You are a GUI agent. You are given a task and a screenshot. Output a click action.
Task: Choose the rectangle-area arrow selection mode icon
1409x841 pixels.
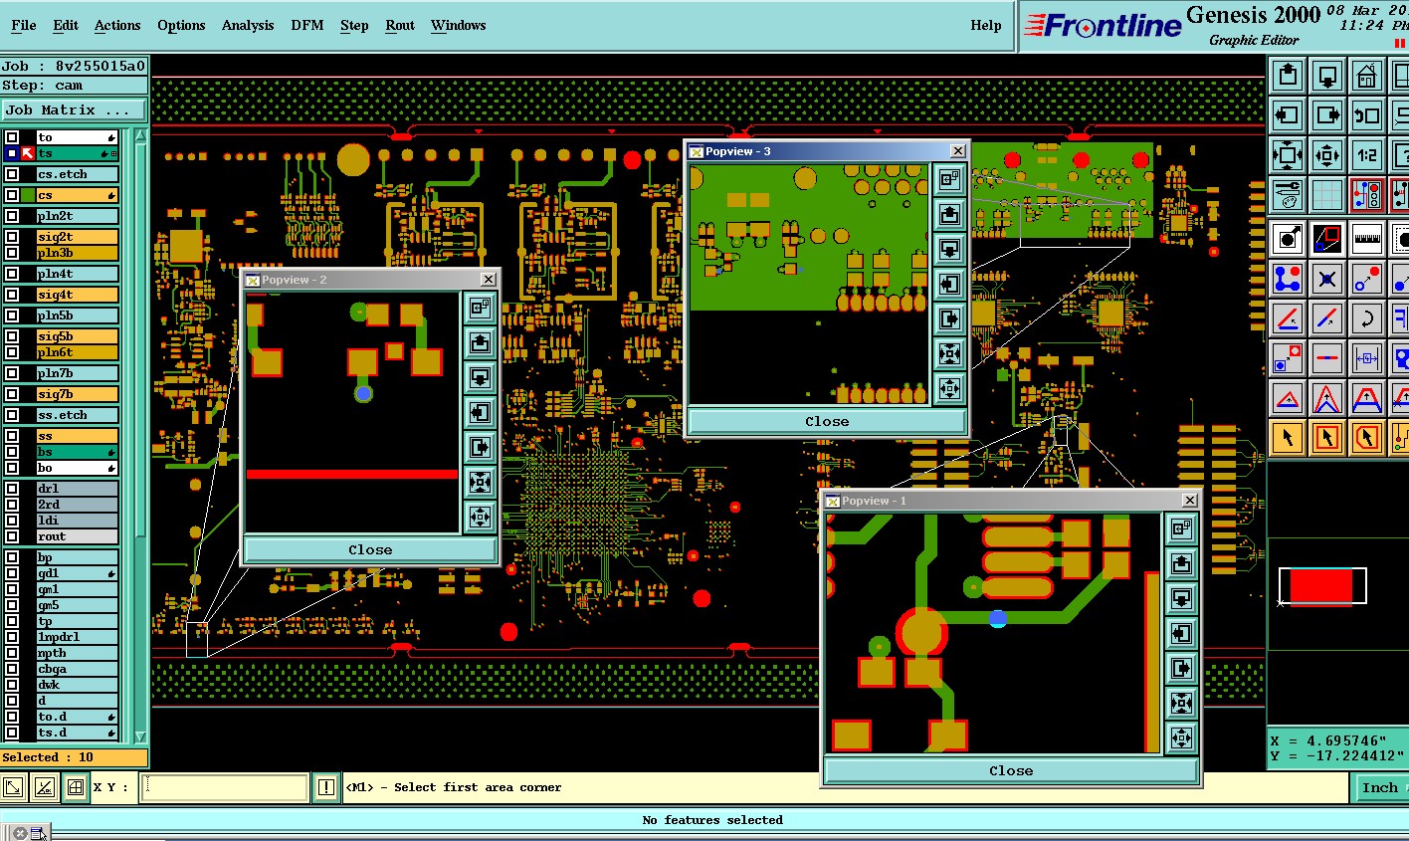pos(1327,438)
